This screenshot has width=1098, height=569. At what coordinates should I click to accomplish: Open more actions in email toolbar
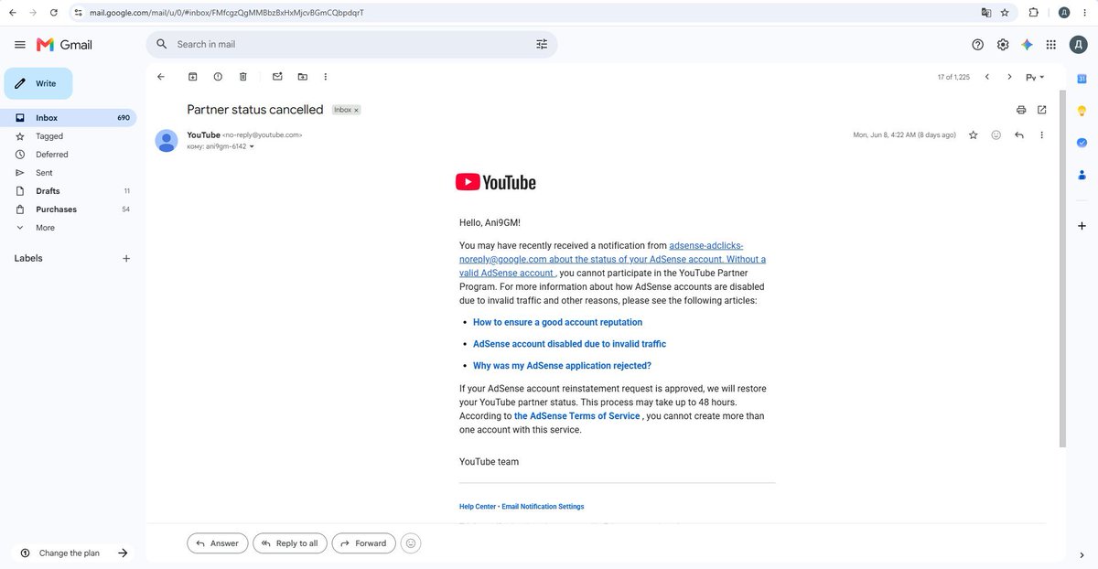(326, 77)
